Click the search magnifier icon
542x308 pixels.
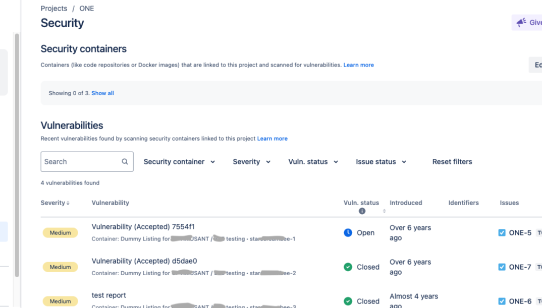[x=125, y=162]
